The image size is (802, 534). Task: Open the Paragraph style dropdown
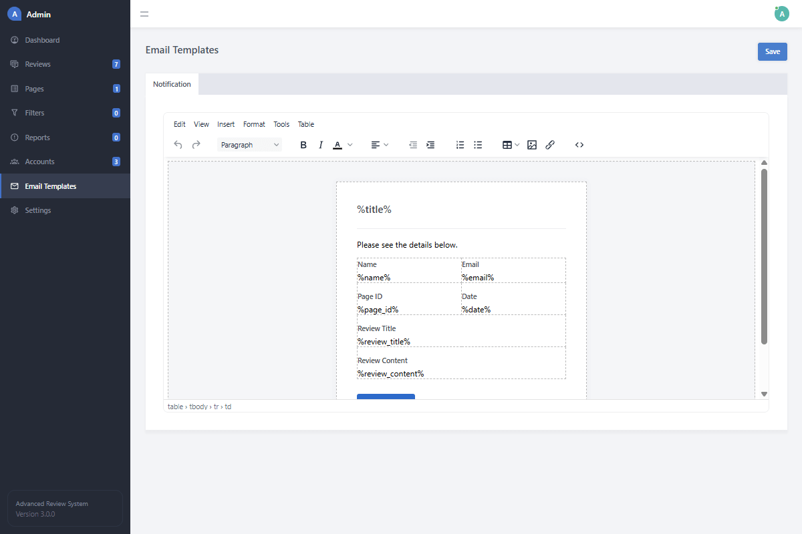pos(249,144)
